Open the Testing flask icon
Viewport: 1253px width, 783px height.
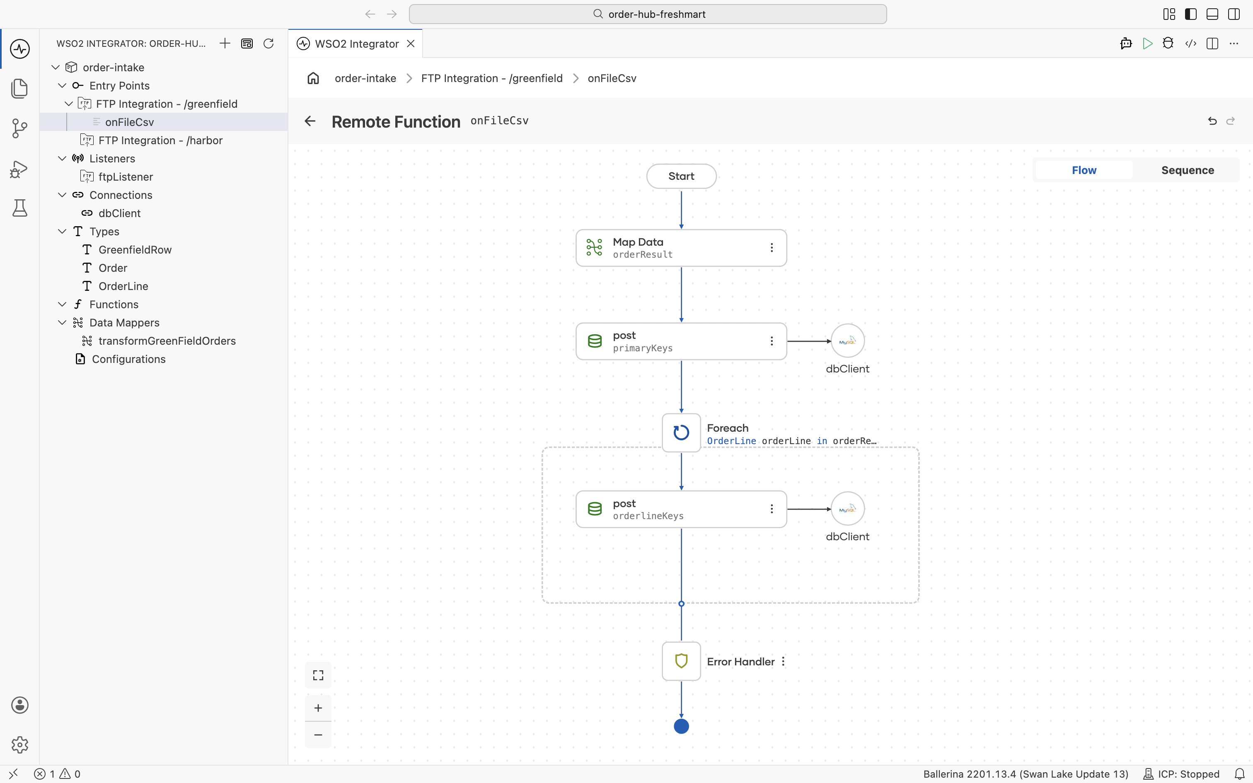tap(19, 208)
